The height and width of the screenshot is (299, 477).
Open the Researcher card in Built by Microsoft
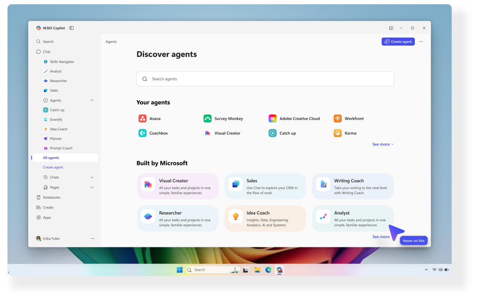[178, 219]
